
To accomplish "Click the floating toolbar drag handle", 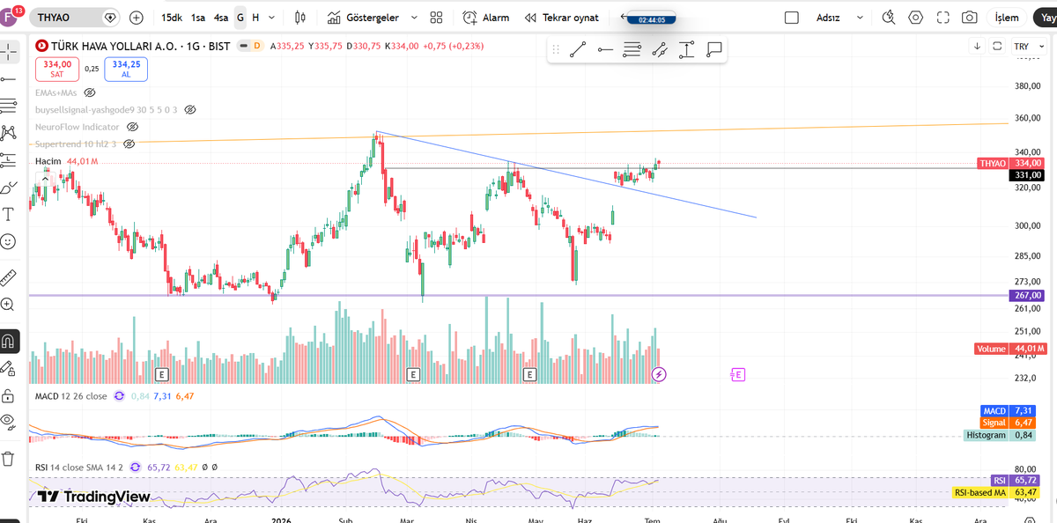I will pos(556,50).
